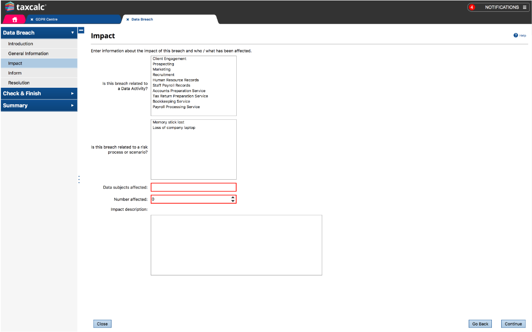Click the Data subjects affected field
Viewport: 532px width, 332px height.
193,187
